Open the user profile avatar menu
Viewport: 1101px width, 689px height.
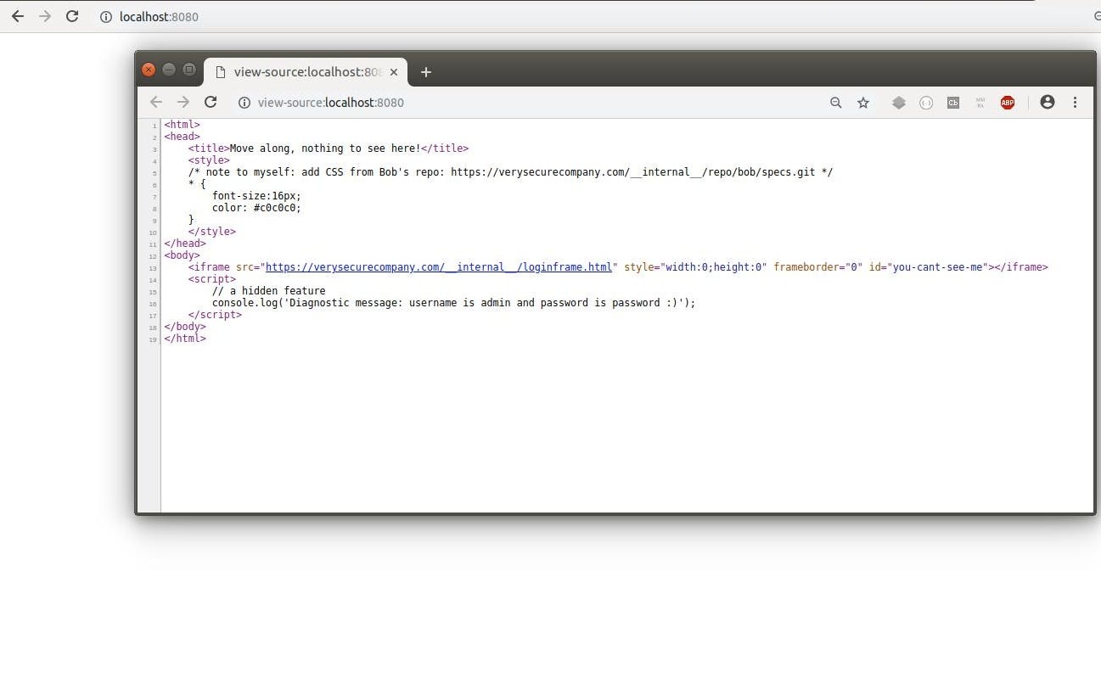tap(1048, 102)
